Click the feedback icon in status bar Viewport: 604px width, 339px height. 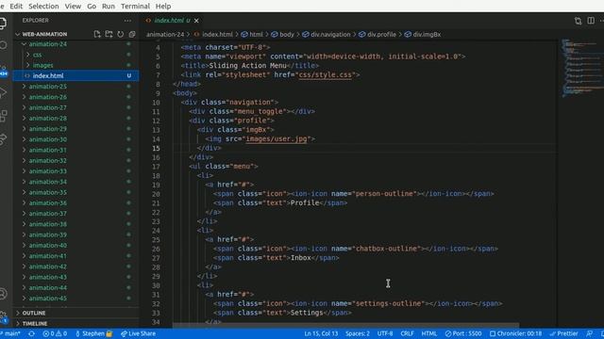coord(589,333)
